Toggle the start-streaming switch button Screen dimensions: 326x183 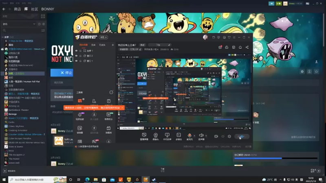pyautogui.click(x=242, y=137)
